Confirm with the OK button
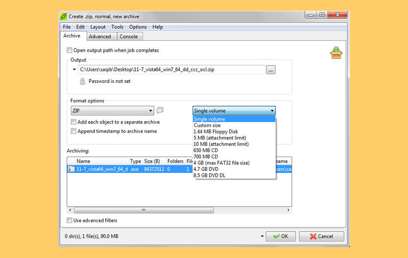Screen dimensions: 408x258 281,236
